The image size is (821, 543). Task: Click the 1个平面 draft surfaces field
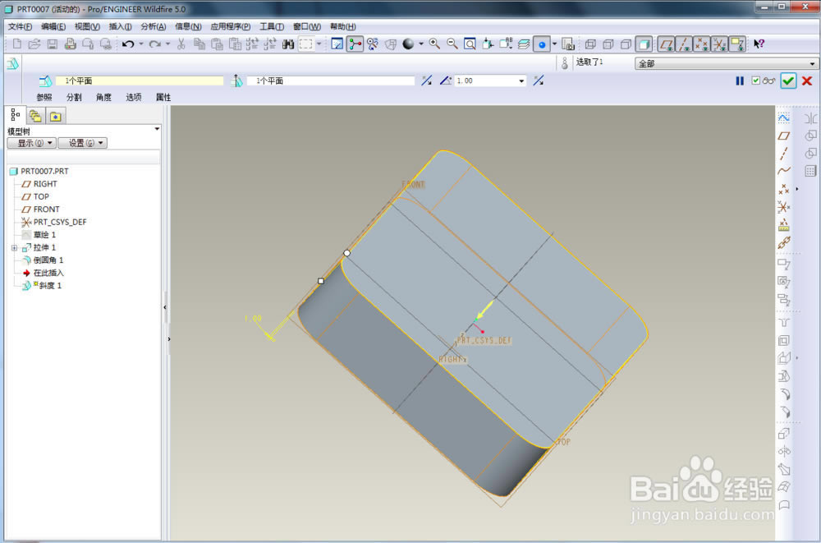coord(140,81)
